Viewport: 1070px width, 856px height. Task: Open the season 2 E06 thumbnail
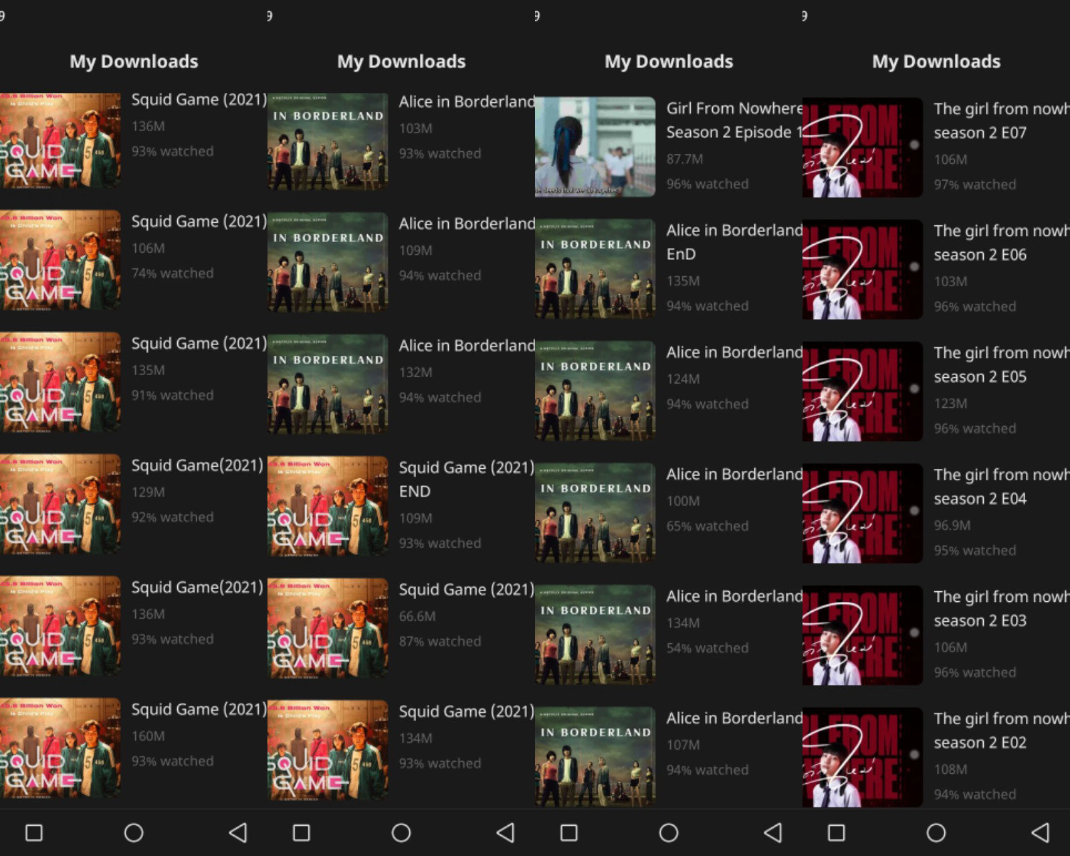click(x=863, y=269)
